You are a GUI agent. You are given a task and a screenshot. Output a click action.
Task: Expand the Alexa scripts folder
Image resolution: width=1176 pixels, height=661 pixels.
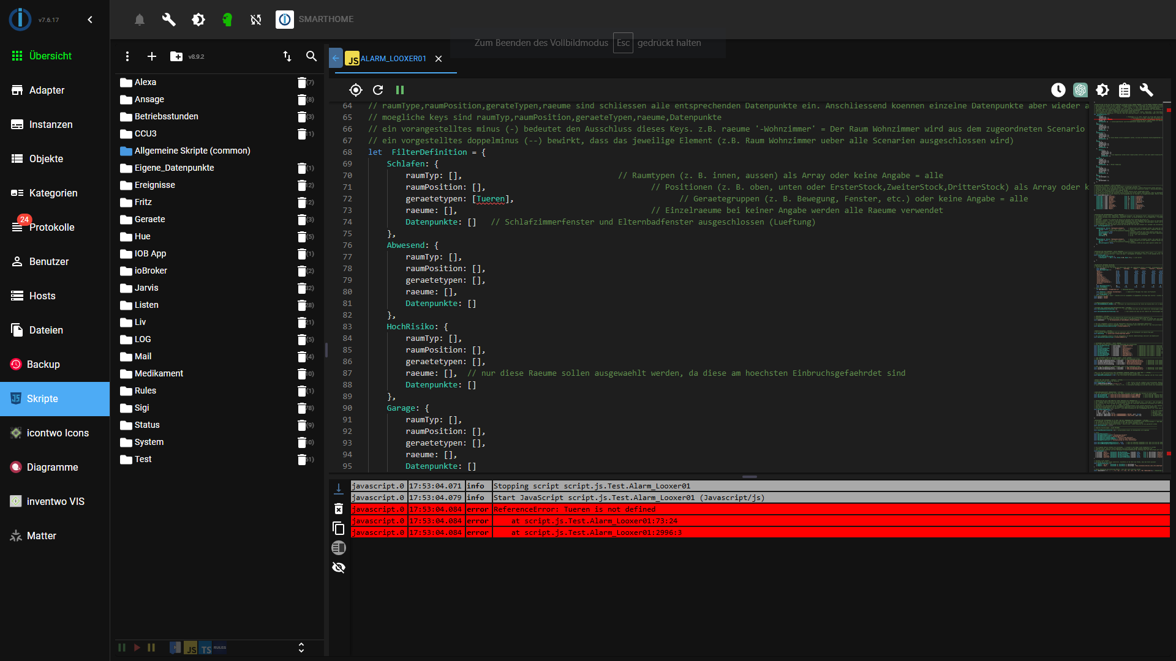tap(145, 82)
